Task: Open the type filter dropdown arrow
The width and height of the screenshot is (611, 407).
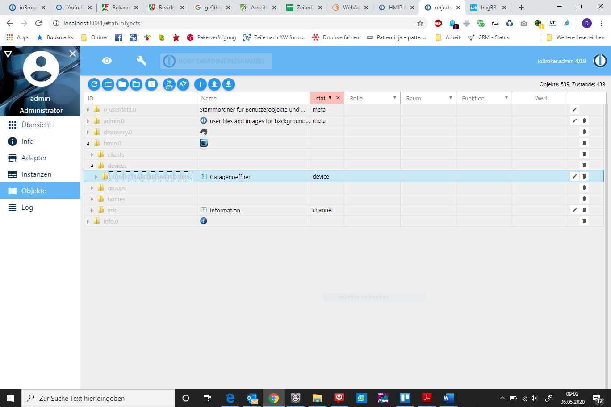Action: pos(330,98)
